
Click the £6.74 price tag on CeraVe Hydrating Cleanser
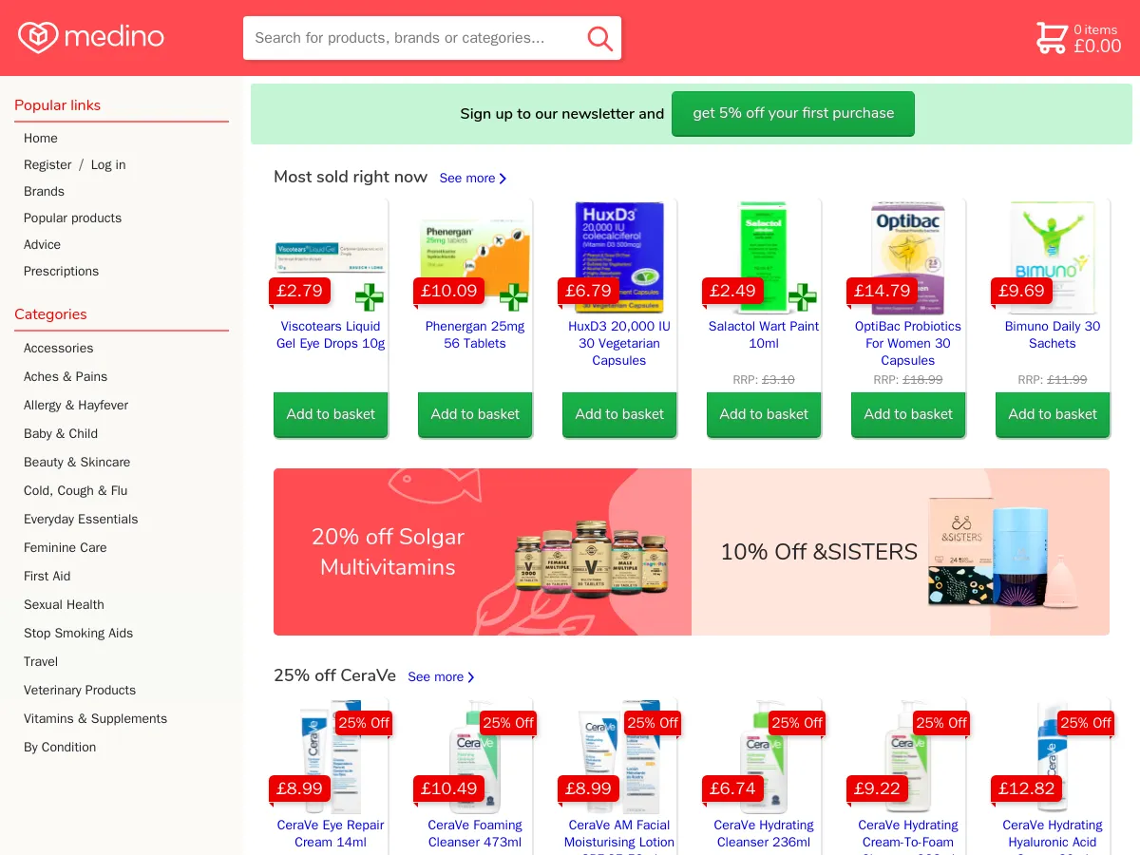click(732, 788)
